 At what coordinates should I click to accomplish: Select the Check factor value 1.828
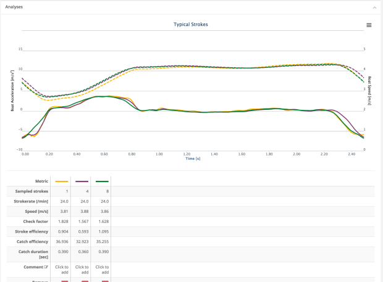61,221
